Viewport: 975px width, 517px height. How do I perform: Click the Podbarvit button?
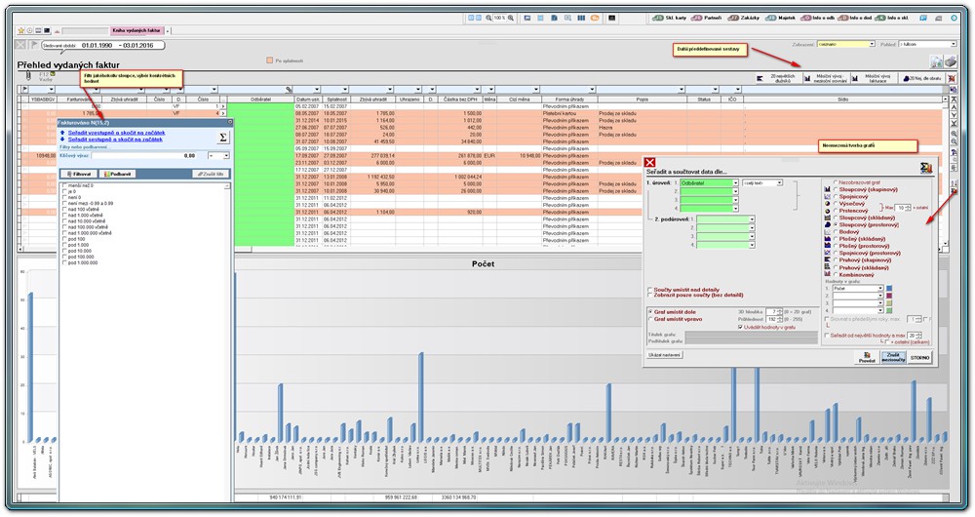point(116,175)
